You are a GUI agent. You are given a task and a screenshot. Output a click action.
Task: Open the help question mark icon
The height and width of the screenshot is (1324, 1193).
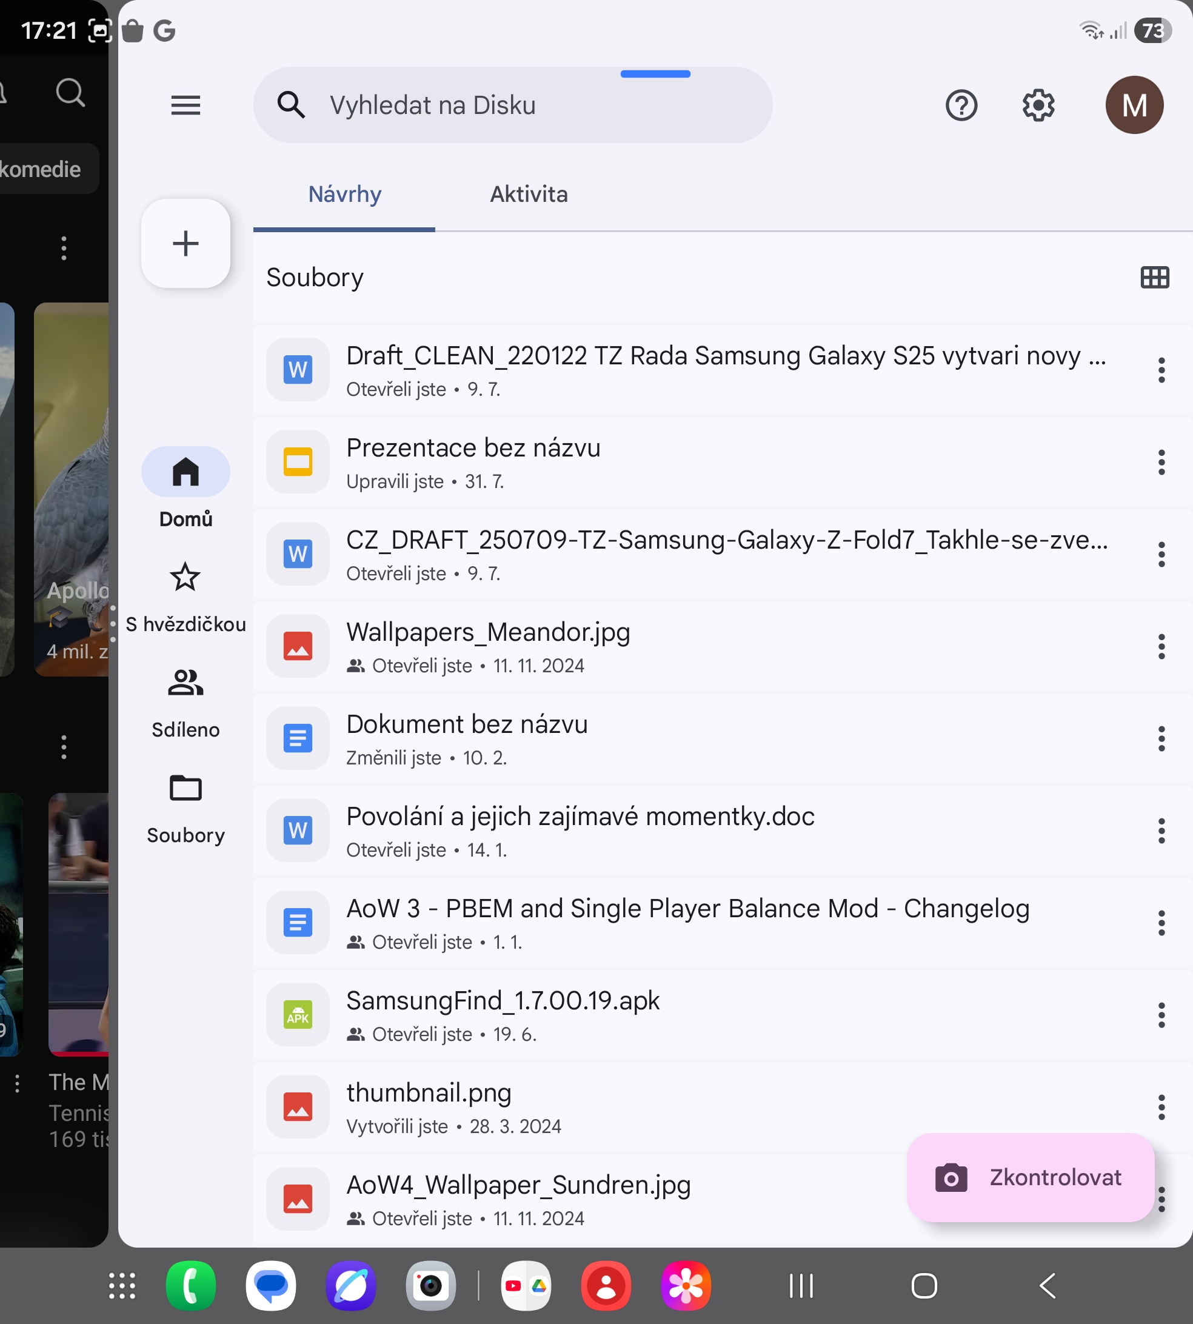pyautogui.click(x=961, y=105)
